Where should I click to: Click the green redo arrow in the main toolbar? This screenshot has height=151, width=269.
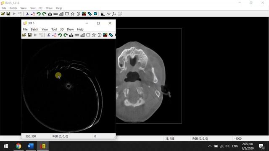(x=44, y=14)
